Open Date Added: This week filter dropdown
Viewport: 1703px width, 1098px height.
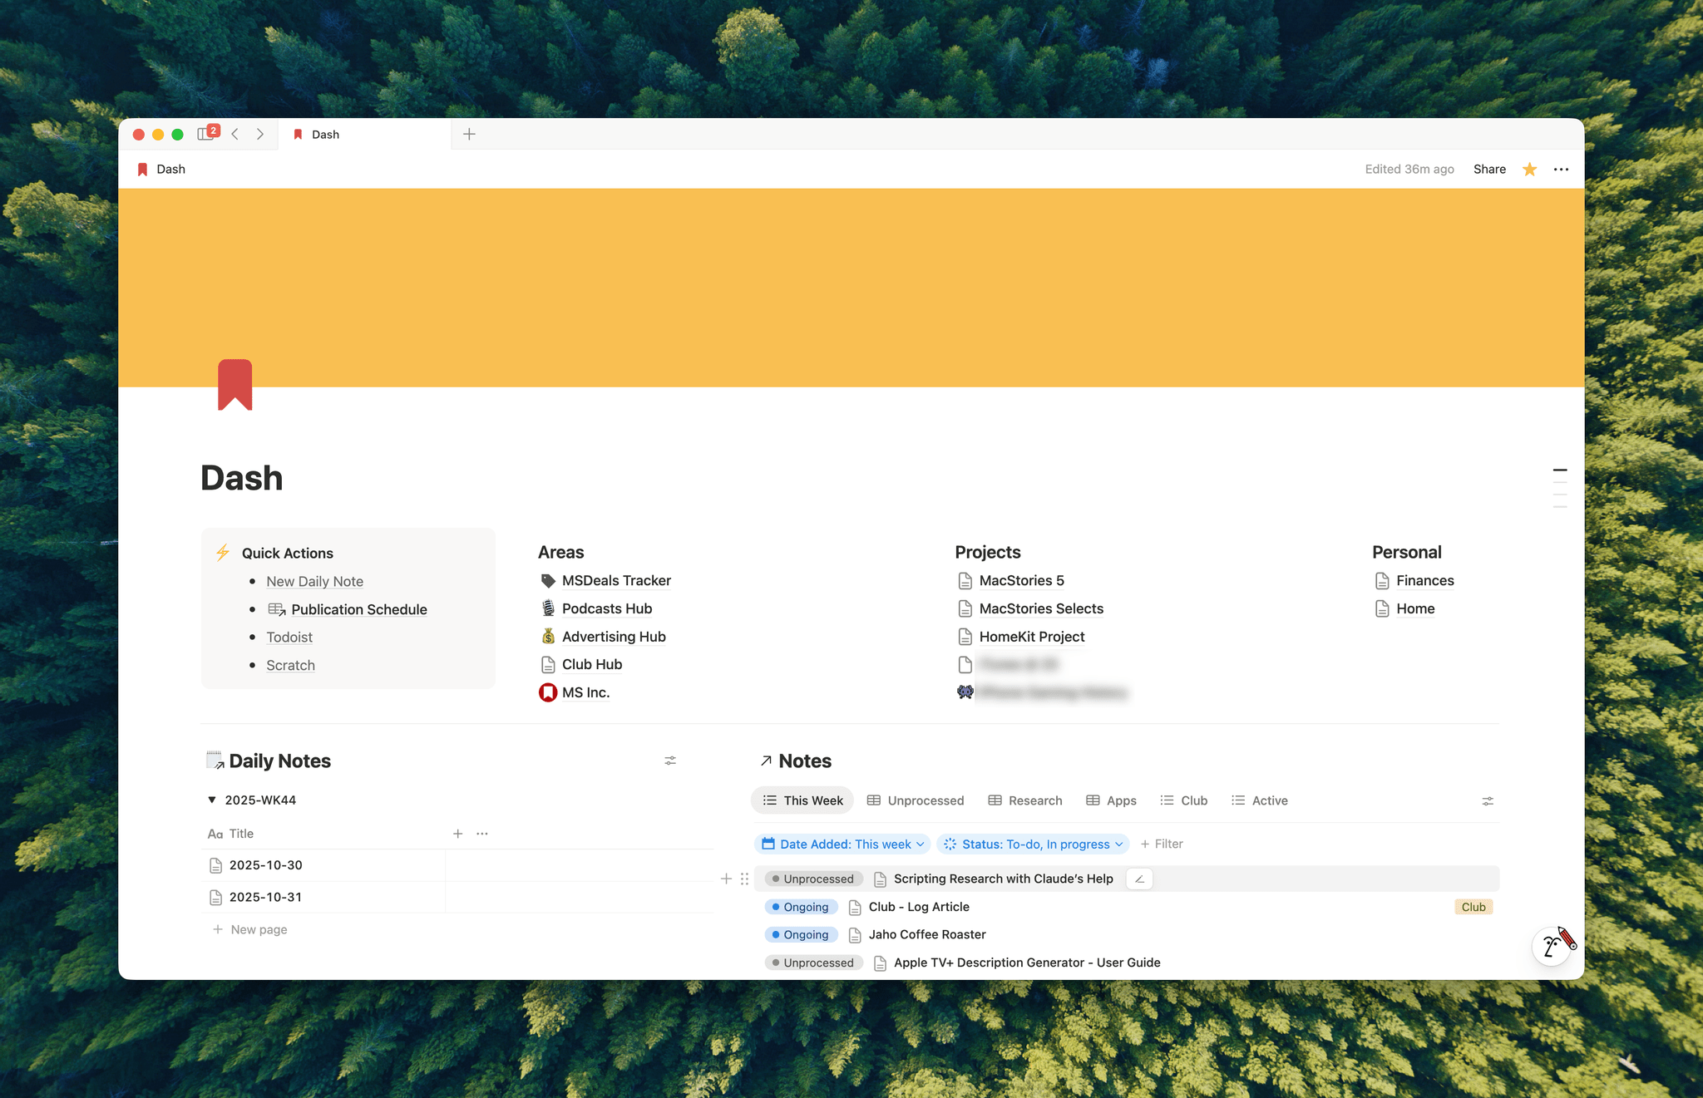(843, 844)
